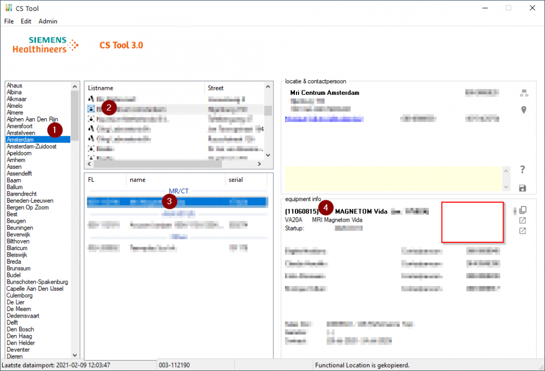
Task: Sort by the Listname column header
Action: (x=144, y=88)
